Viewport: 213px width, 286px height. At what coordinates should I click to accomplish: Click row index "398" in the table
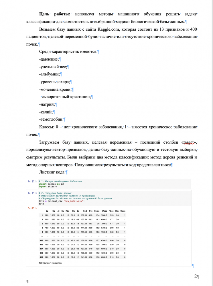(x=41, y=253)
